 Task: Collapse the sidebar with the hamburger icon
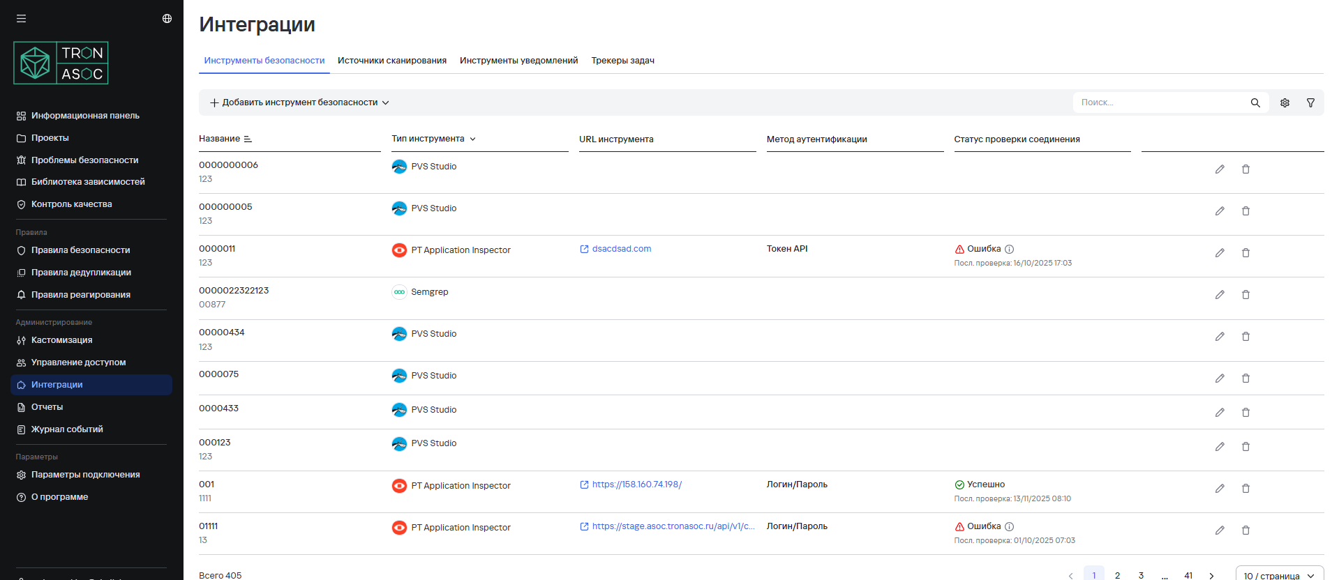tap(21, 19)
